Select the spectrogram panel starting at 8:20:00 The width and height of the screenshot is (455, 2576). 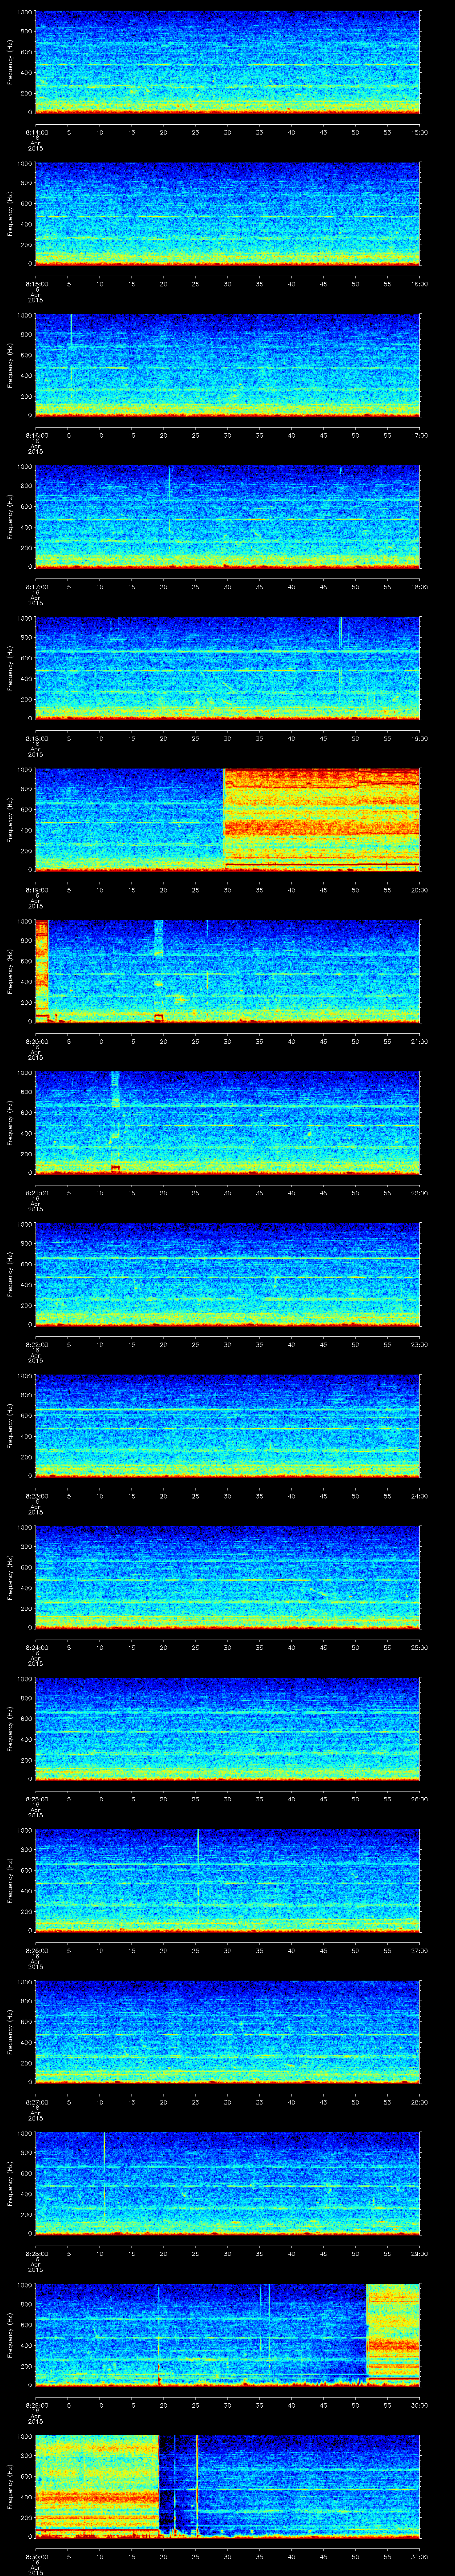point(227,972)
